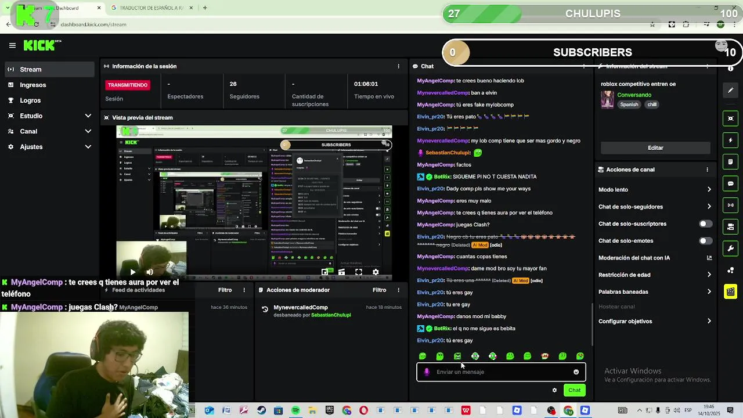Click the Editar stream info button
Image resolution: width=743 pixels, height=418 pixels.
[x=655, y=148]
